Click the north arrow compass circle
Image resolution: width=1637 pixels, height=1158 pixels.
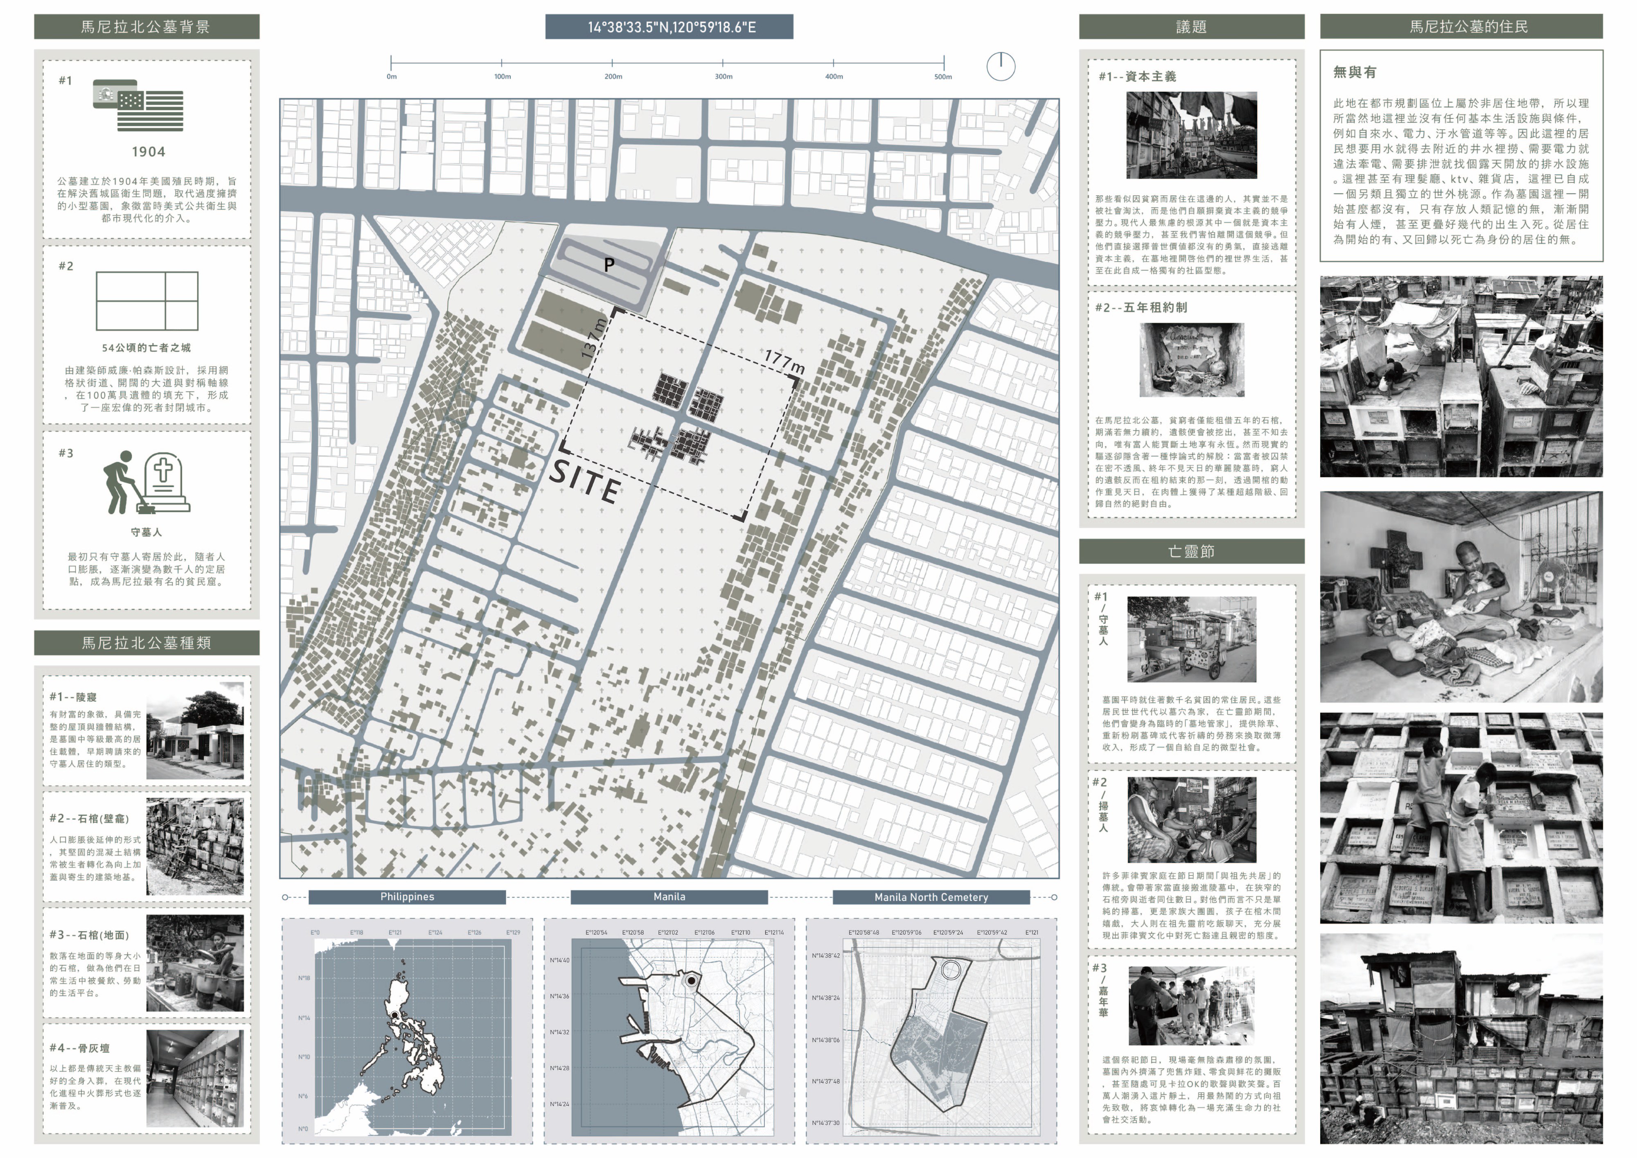click(1000, 66)
